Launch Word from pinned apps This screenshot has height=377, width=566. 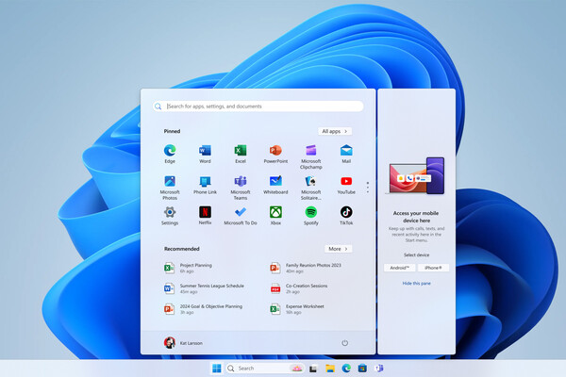point(205,151)
